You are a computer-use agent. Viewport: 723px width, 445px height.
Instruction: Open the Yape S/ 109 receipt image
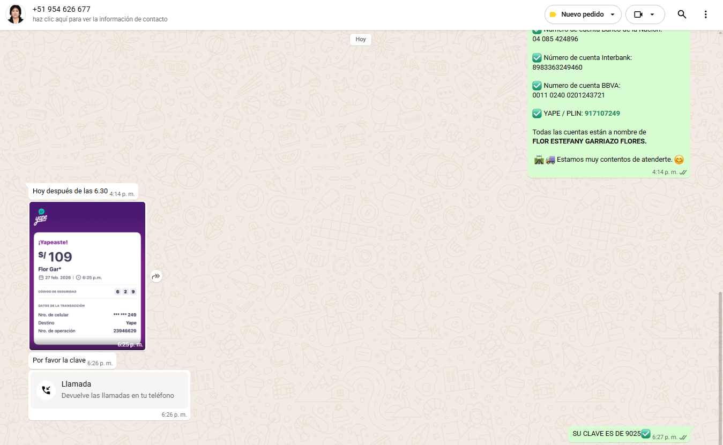[x=87, y=276]
